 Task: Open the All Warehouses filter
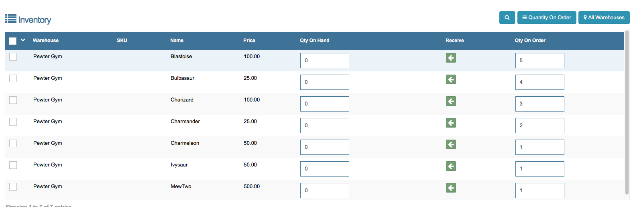pyautogui.click(x=604, y=18)
